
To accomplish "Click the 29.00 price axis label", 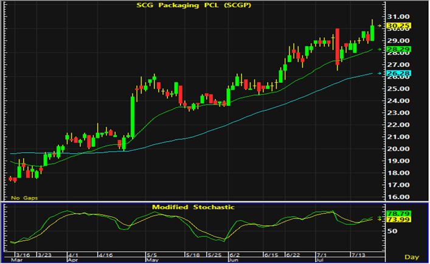I will 398,41.
